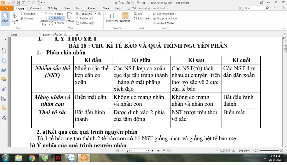Expand the left navigation panel arrow
The width and height of the screenshot is (287, 165).
click(x=5, y=40)
